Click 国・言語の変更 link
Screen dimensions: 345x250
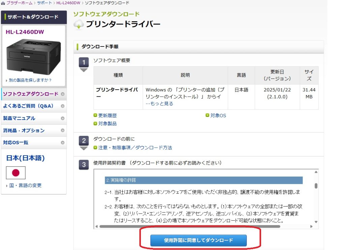click(x=25, y=186)
